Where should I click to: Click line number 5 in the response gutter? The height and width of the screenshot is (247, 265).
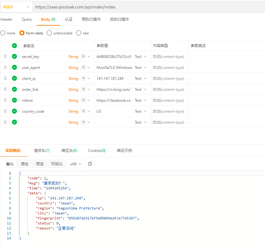[10, 193]
